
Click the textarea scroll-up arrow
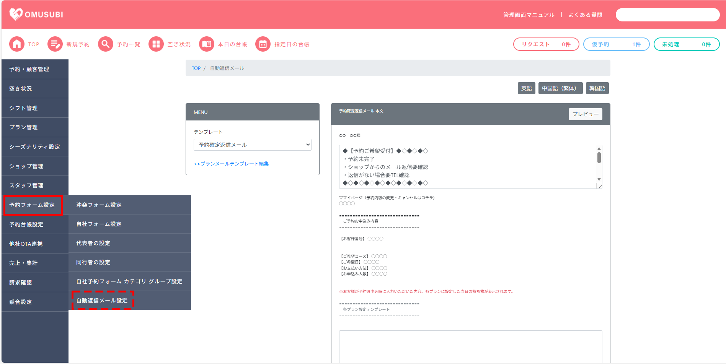click(x=599, y=149)
